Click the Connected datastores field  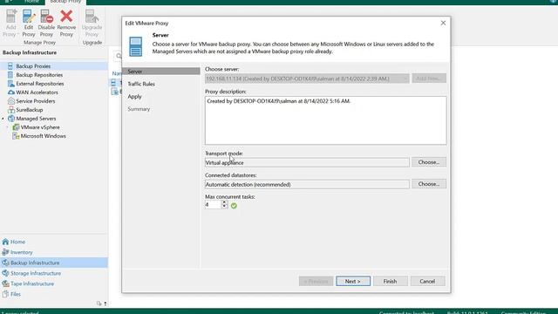pos(307,184)
